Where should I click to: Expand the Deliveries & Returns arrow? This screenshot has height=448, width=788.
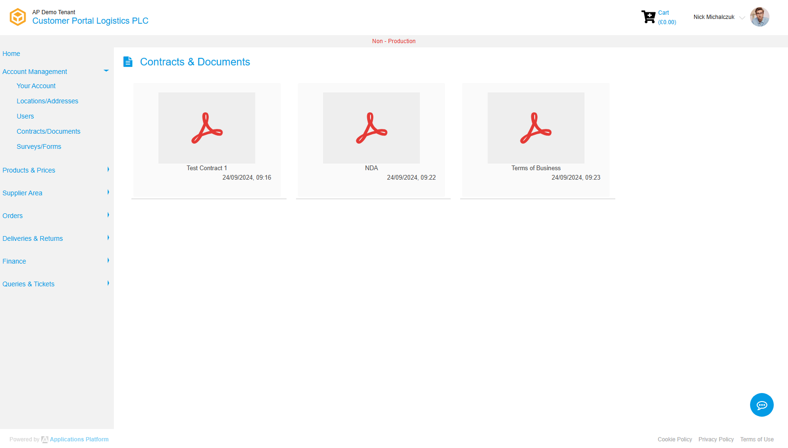[x=108, y=238]
